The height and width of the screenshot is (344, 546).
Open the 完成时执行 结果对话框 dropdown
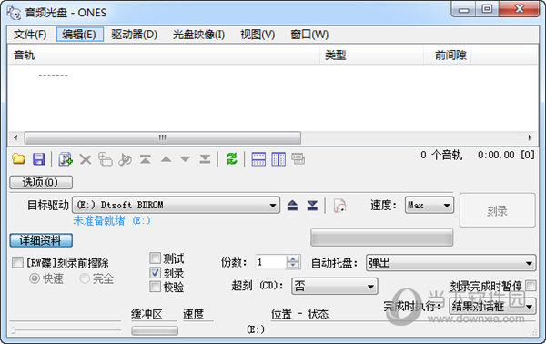tap(492, 307)
